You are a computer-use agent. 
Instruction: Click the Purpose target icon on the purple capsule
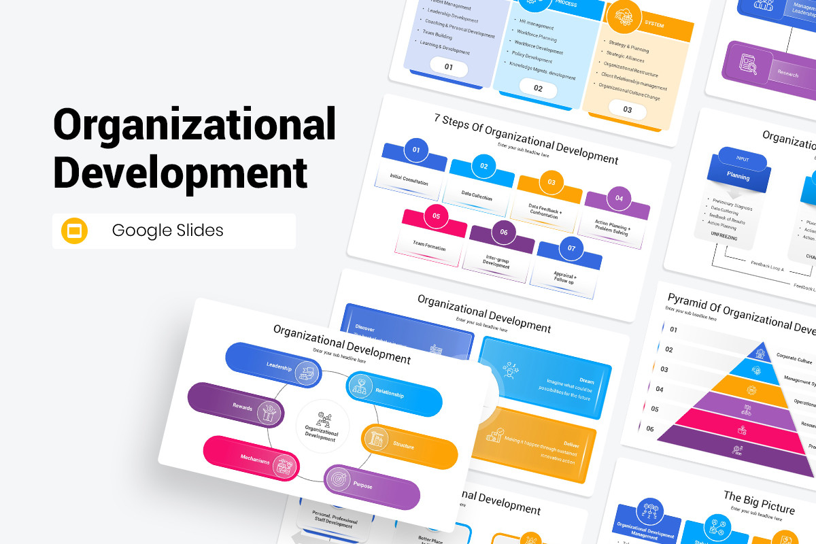coord(338,479)
